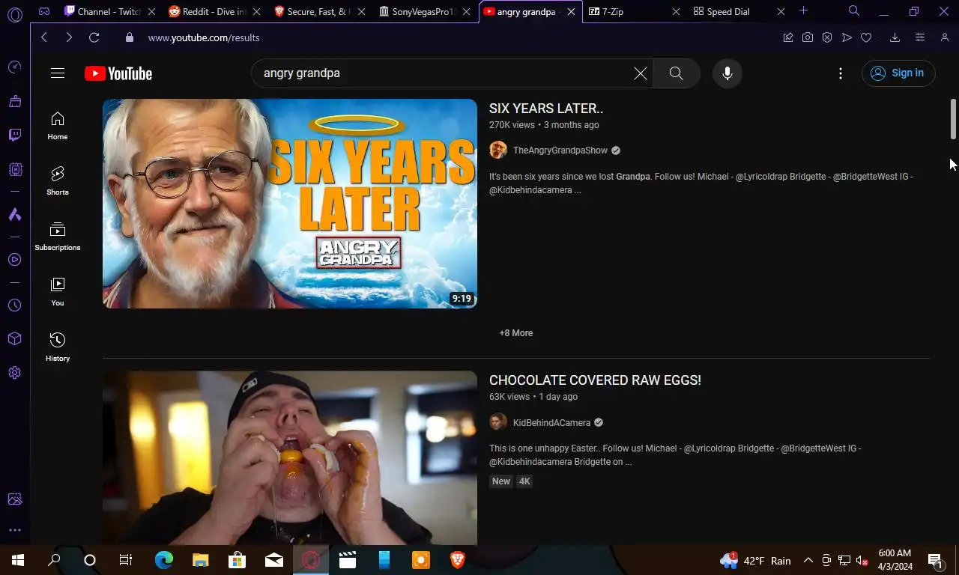
Task: Expand the +8 More results
Action: click(516, 333)
